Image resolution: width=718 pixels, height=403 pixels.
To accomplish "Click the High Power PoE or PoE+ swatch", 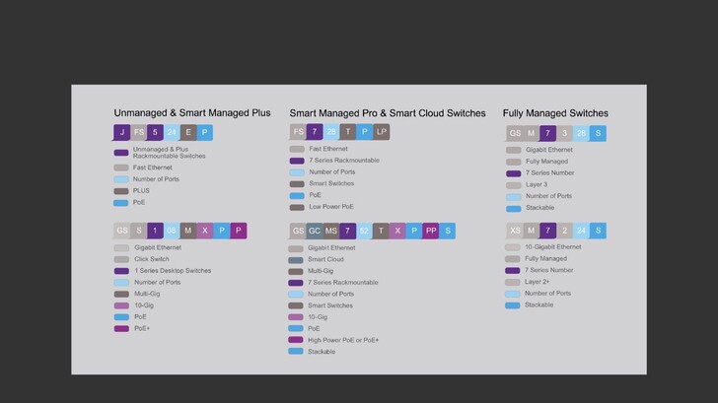I will pos(296,340).
